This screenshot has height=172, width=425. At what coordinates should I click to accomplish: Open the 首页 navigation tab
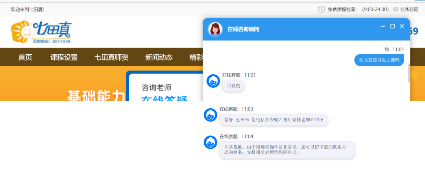(x=25, y=57)
